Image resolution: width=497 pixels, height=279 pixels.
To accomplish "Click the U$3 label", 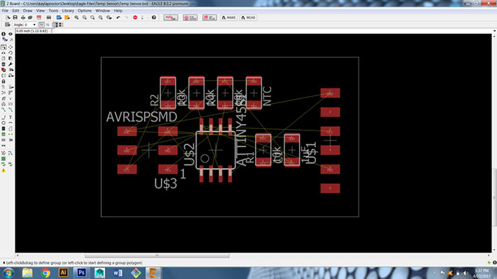I will click(166, 183).
